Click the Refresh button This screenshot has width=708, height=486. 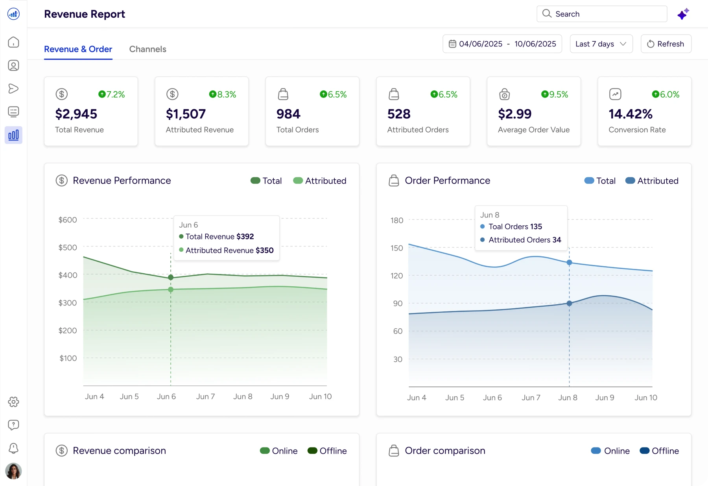click(666, 44)
